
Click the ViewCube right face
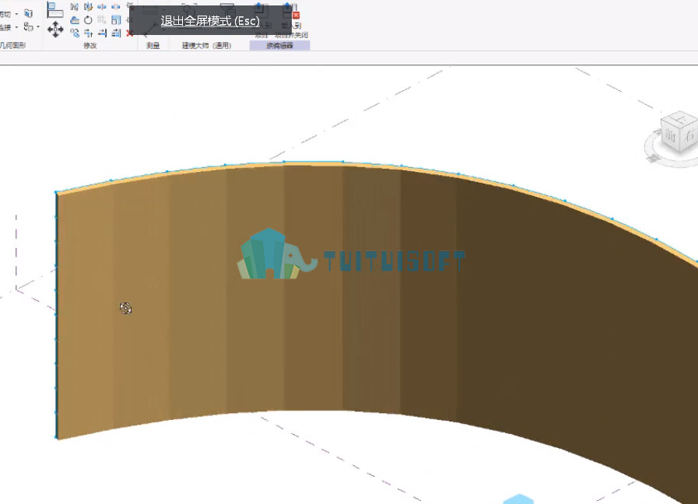pos(689,135)
